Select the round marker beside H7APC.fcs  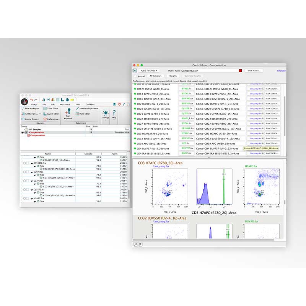click(24, 199)
